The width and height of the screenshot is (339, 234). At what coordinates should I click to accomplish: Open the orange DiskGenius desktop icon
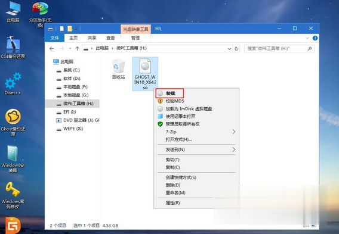click(x=13, y=226)
